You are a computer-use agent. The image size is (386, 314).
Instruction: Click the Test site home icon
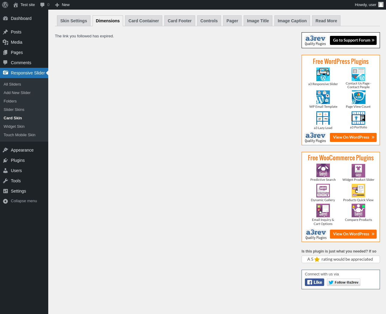click(16, 5)
